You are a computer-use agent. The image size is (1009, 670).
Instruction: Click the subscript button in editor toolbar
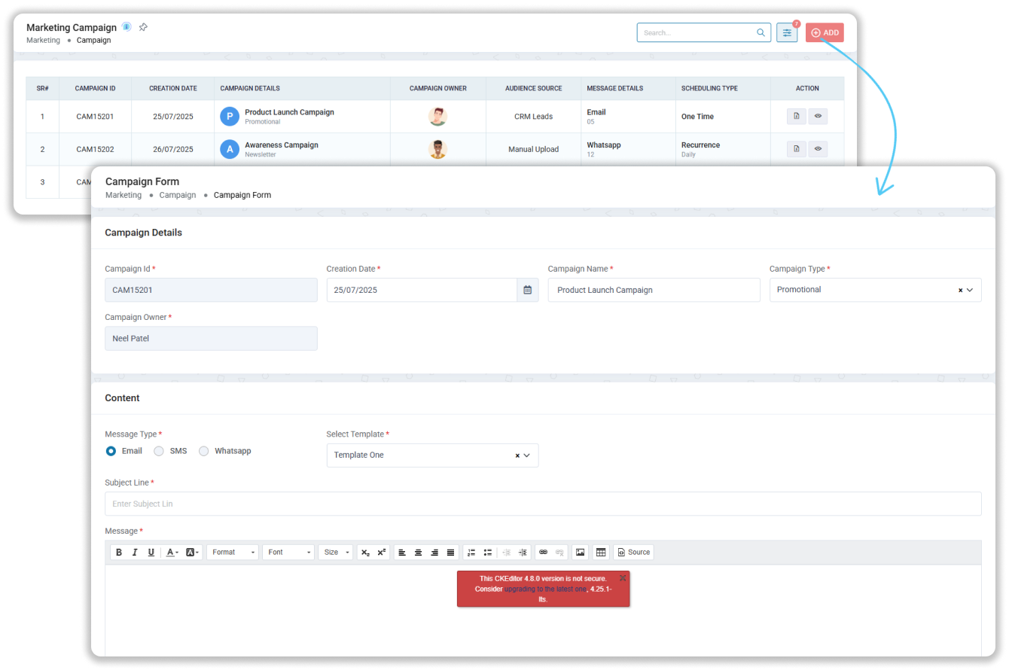365,553
